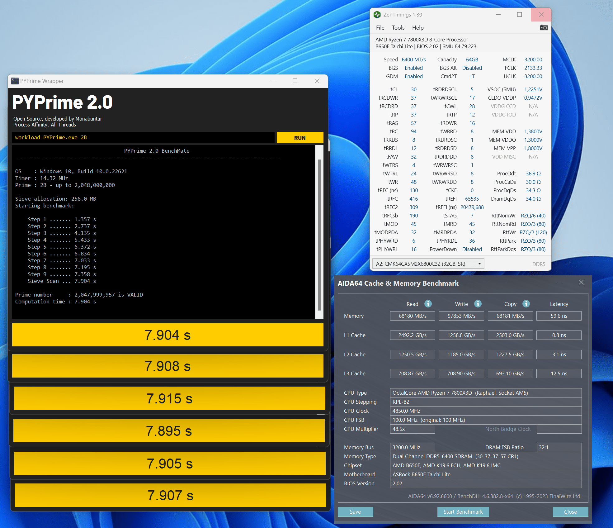Viewport: 613px width, 528px height.
Task: Click the CPU Clock value 4850.0 MHz
Action: coord(486,411)
